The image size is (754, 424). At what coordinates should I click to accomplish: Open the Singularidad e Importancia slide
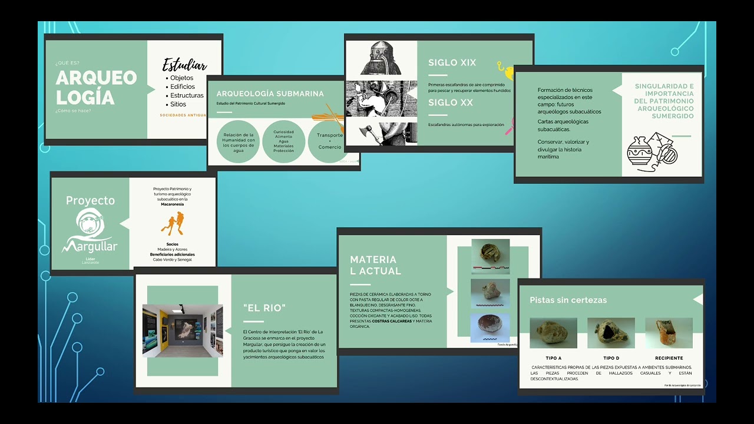pos(609,124)
